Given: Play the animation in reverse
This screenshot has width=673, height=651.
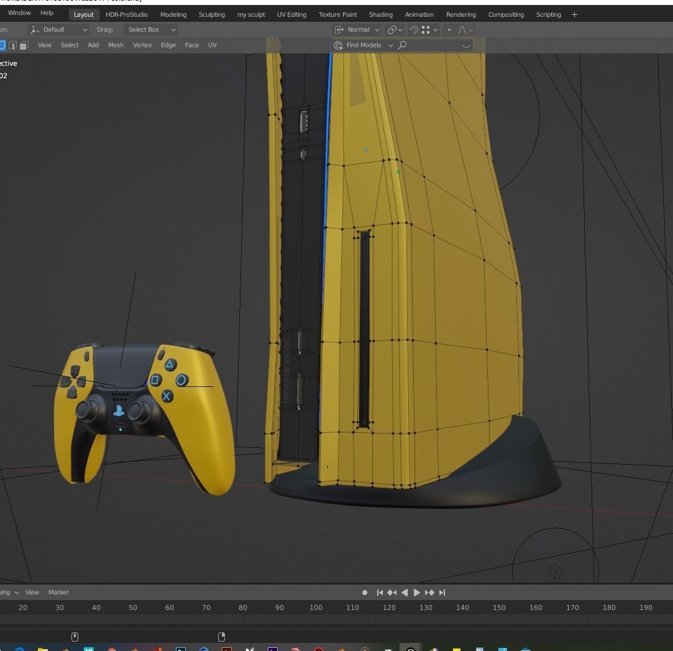Looking at the screenshot, I should (405, 593).
